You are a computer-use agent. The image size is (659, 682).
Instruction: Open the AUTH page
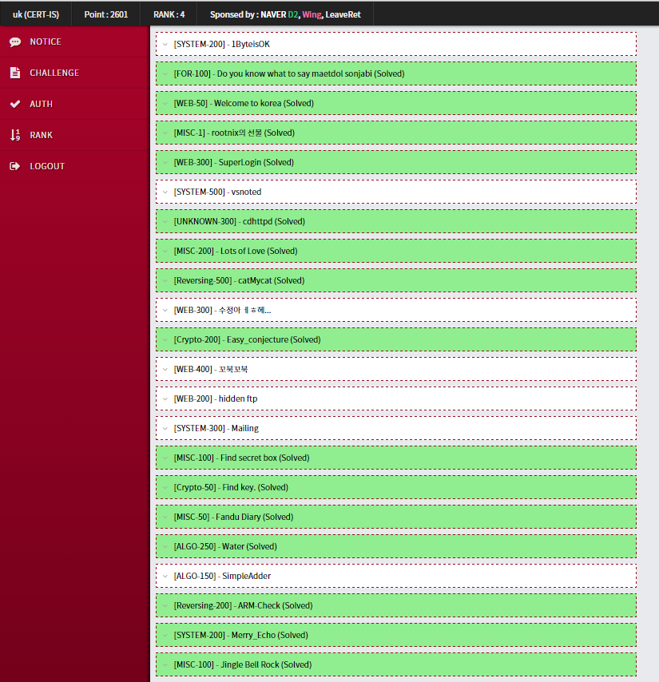75,104
